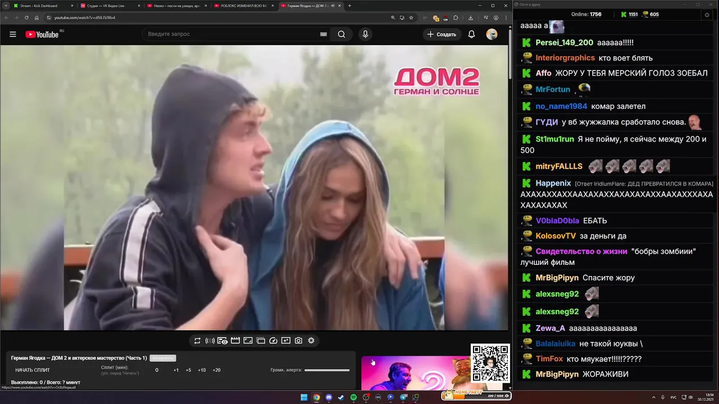Click username MrFortun in chat

point(553,89)
